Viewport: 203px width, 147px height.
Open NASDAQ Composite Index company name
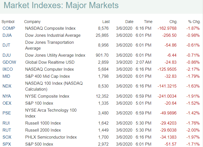point(50,28)
